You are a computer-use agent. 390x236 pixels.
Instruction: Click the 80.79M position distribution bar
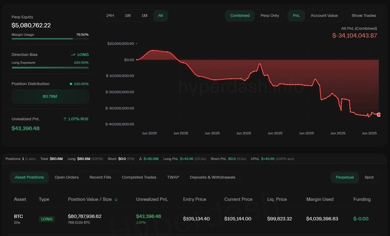(x=50, y=97)
